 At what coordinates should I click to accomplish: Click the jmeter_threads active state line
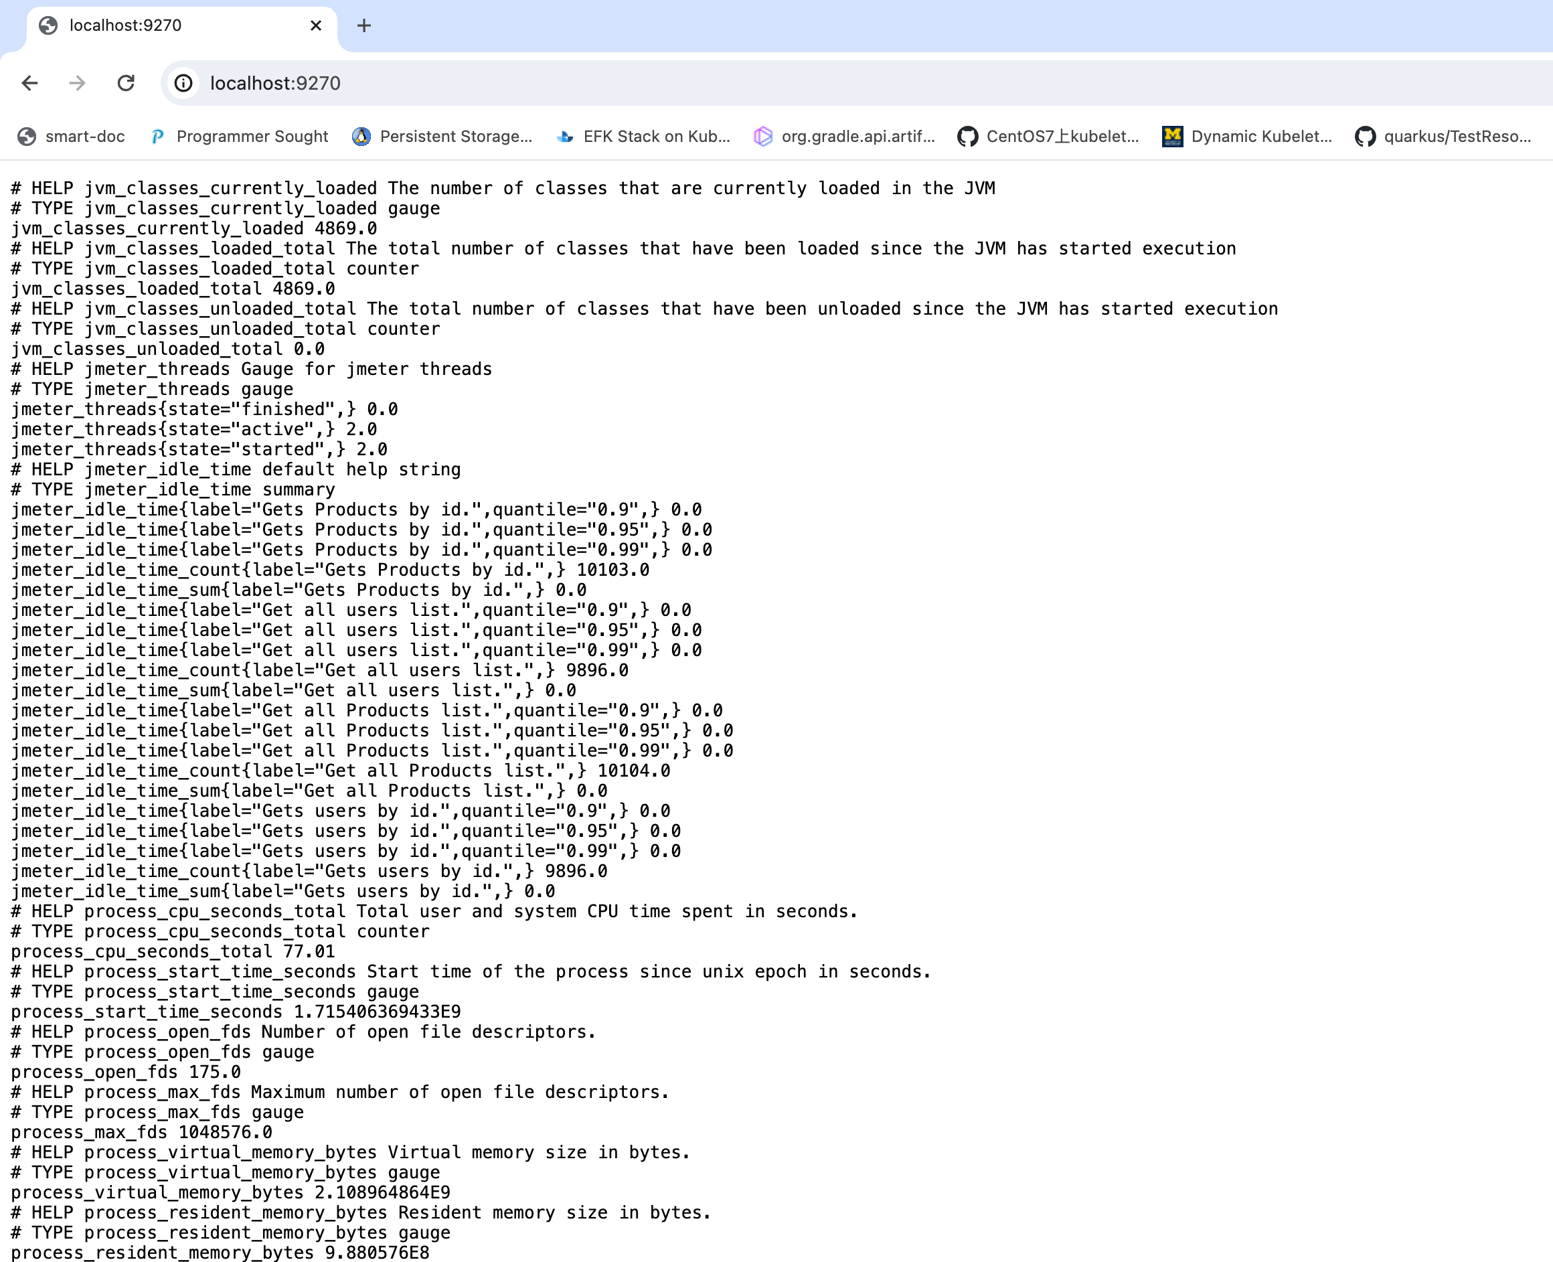194,429
